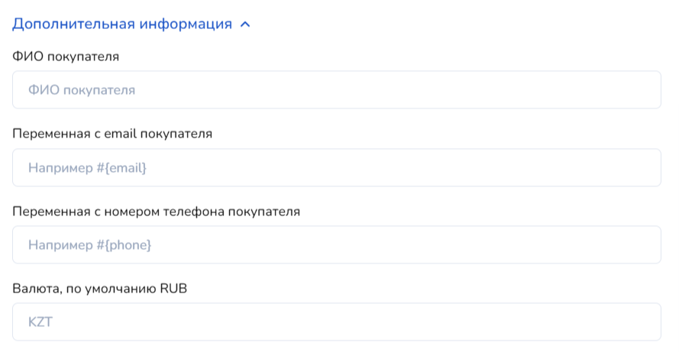Viewport: 679px width, 352px height.
Task: Activate the first text box under ФИО покупателя
Action: 336,90
